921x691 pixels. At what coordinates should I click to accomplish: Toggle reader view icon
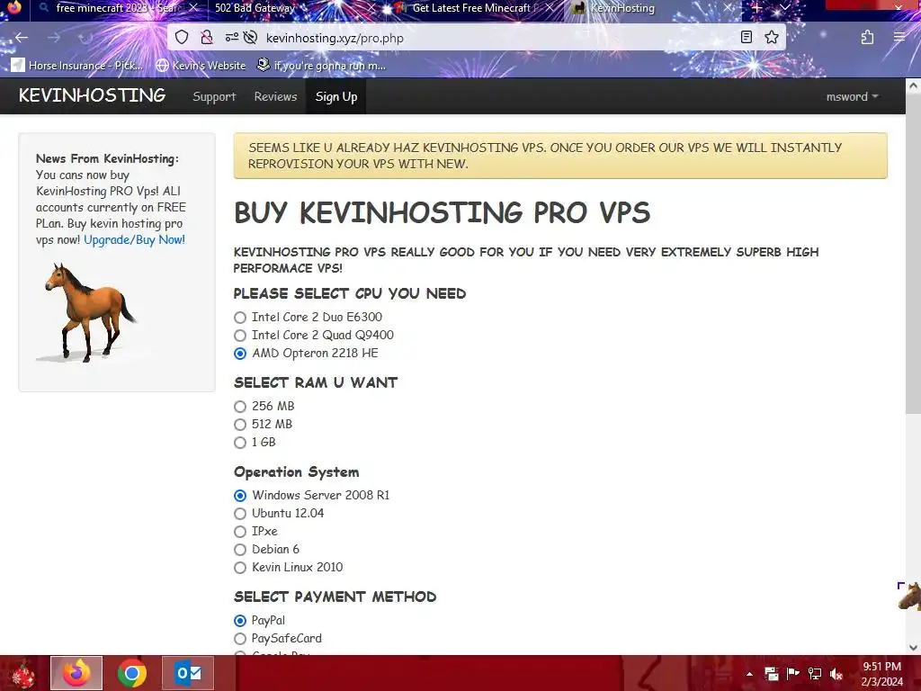[x=746, y=38]
